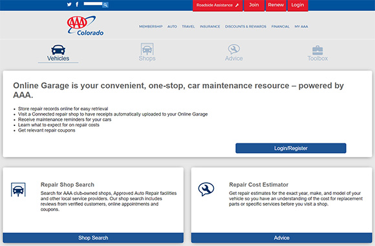Open the Financial menu
Viewport: 375px width, 246px height.
(x=281, y=26)
